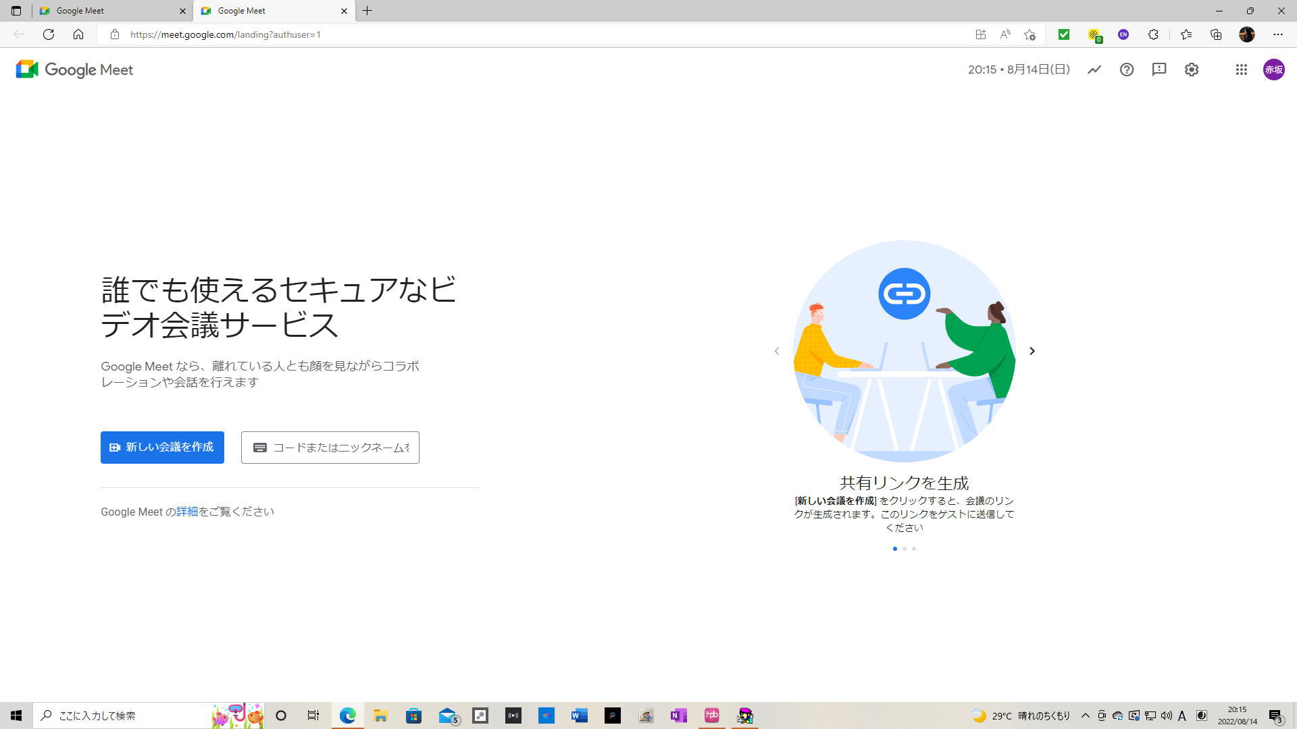Open the weather widget 29°C 晴れのちくもり

tap(1021, 715)
